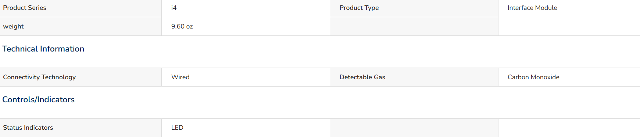Click the blank space right of Technical Information
The width and height of the screenshot is (640, 137).
coord(362,49)
